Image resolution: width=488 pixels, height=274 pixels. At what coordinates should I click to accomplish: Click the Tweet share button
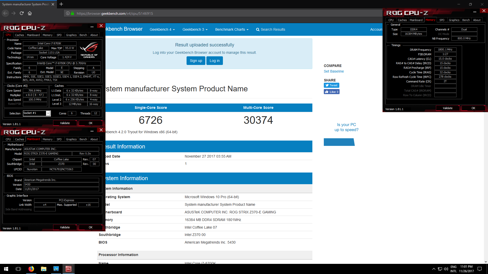(x=331, y=85)
